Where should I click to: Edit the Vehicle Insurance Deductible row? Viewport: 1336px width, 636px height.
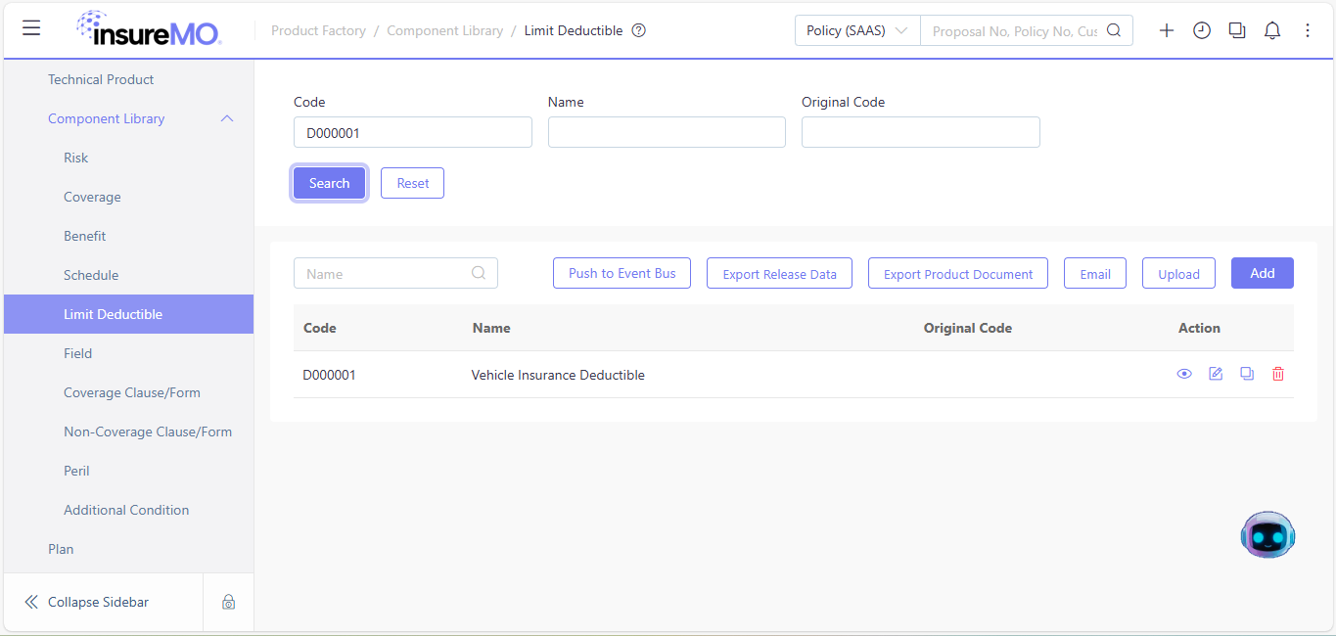coord(1216,374)
